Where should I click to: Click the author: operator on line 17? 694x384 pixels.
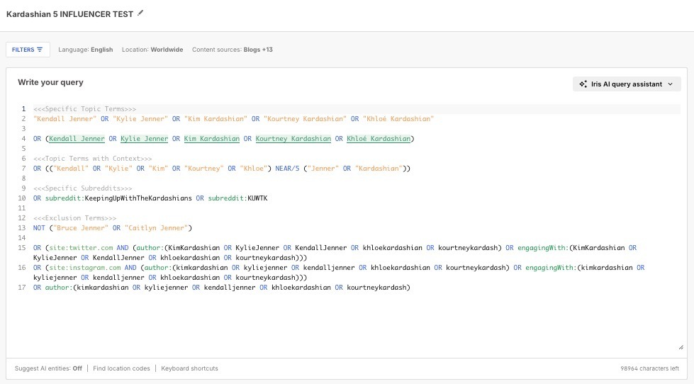tap(58, 288)
